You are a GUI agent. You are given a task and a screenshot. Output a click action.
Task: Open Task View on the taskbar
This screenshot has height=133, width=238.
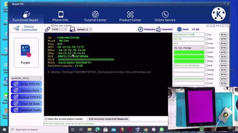81,130
